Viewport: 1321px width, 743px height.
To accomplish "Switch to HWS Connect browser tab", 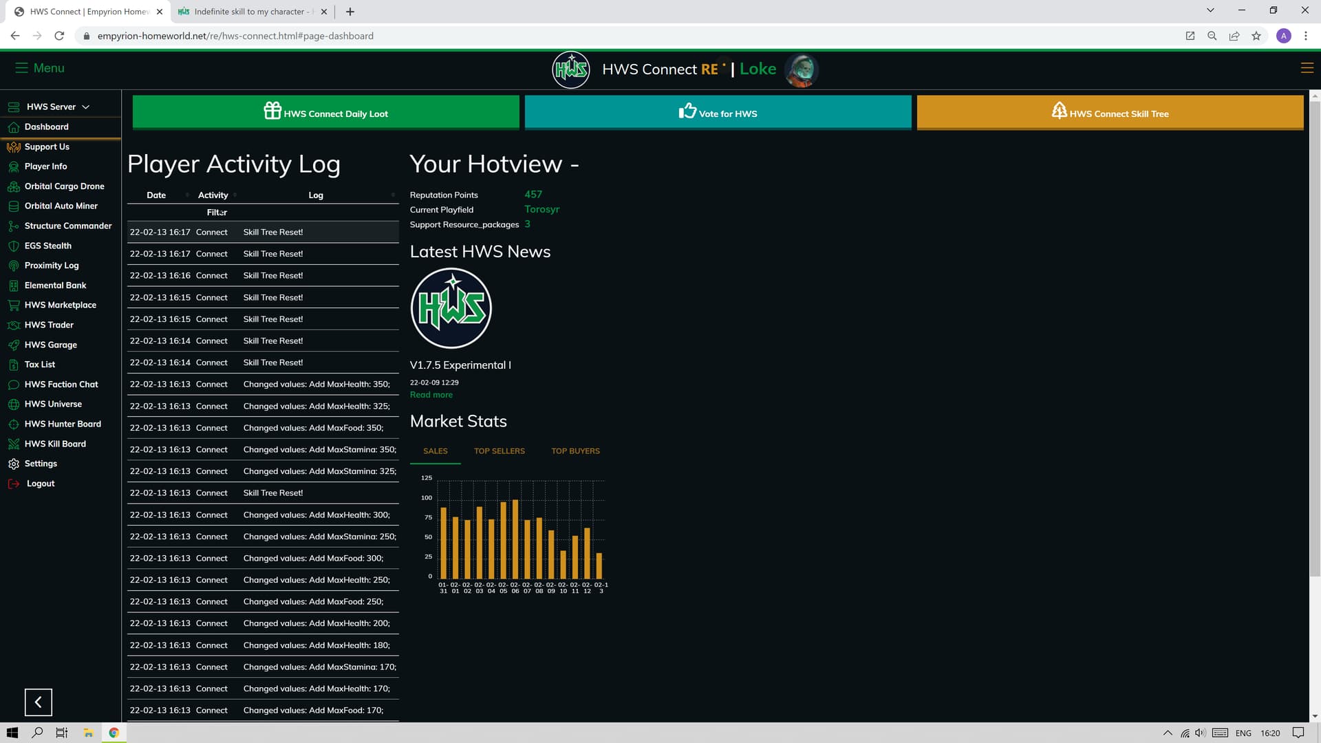I will pyautogui.click(x=88, y=12).
